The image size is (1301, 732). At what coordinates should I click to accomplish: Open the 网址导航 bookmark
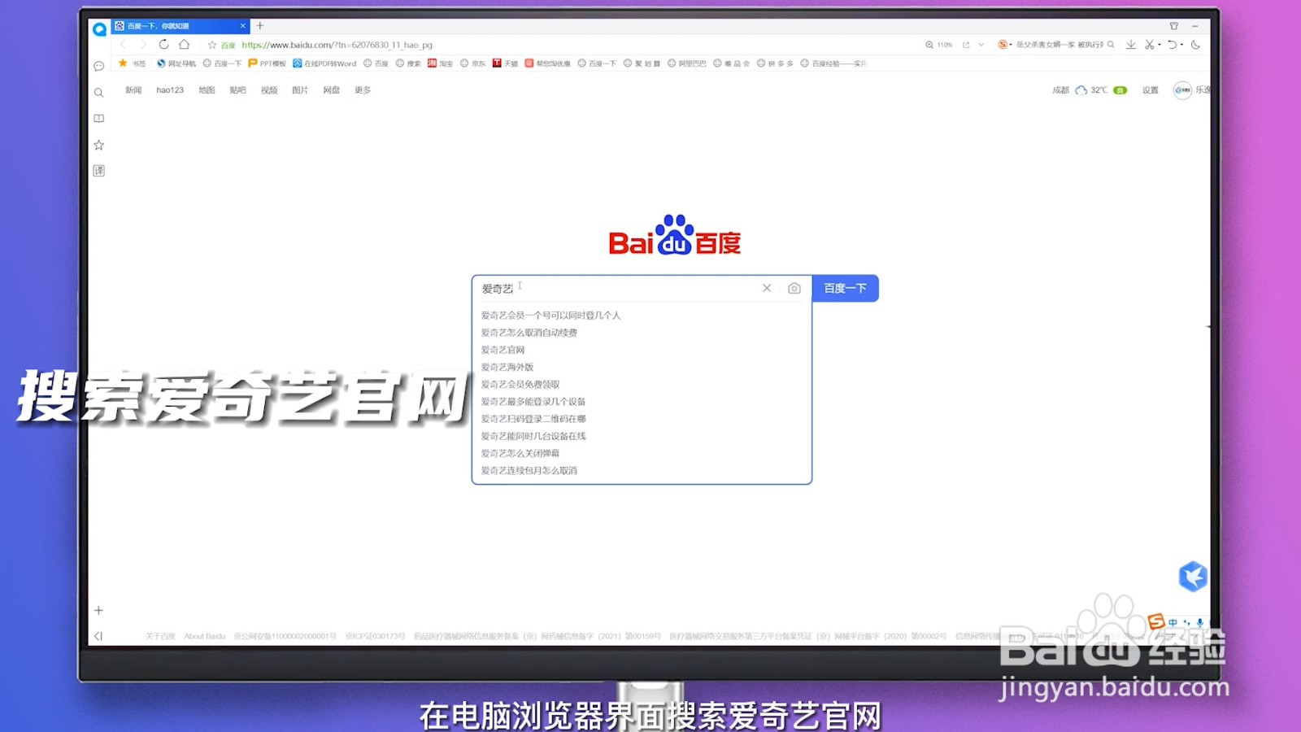(176, 63)
